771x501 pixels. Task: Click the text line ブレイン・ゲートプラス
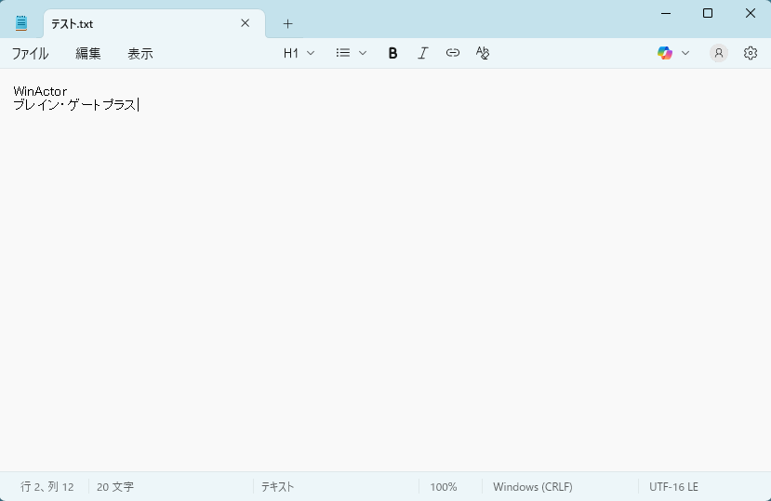pos(74,105)
